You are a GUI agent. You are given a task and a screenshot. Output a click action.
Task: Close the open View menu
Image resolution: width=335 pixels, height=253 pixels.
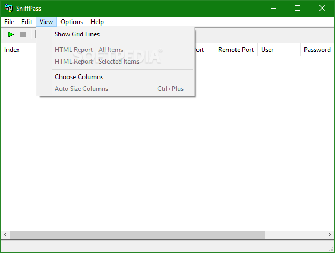47,22
